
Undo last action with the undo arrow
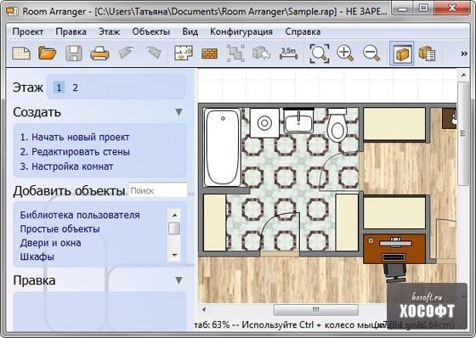(126, 53)
